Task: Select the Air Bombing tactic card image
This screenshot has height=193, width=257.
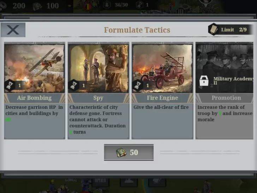Action: pyautogui.click(x=35, y=68)
